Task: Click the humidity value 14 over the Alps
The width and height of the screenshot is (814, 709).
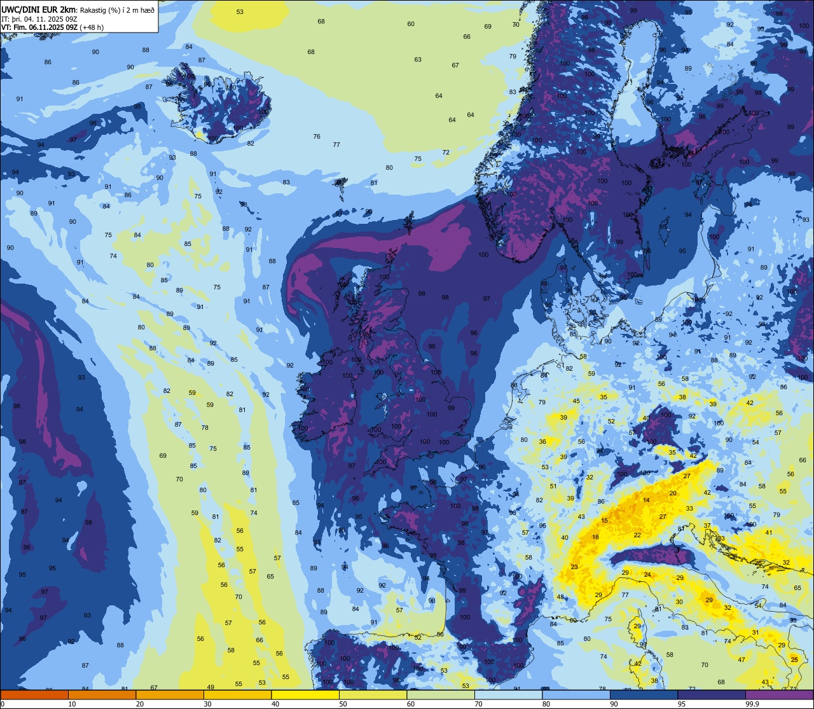Action: coord(646,500)
